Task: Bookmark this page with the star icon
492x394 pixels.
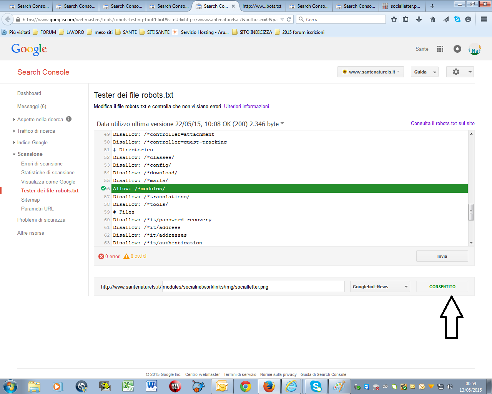Action: (394, 19)
